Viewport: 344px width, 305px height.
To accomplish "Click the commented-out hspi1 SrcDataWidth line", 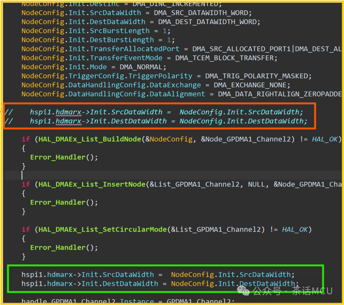I will pyautogui.click(x=154, y=112).
